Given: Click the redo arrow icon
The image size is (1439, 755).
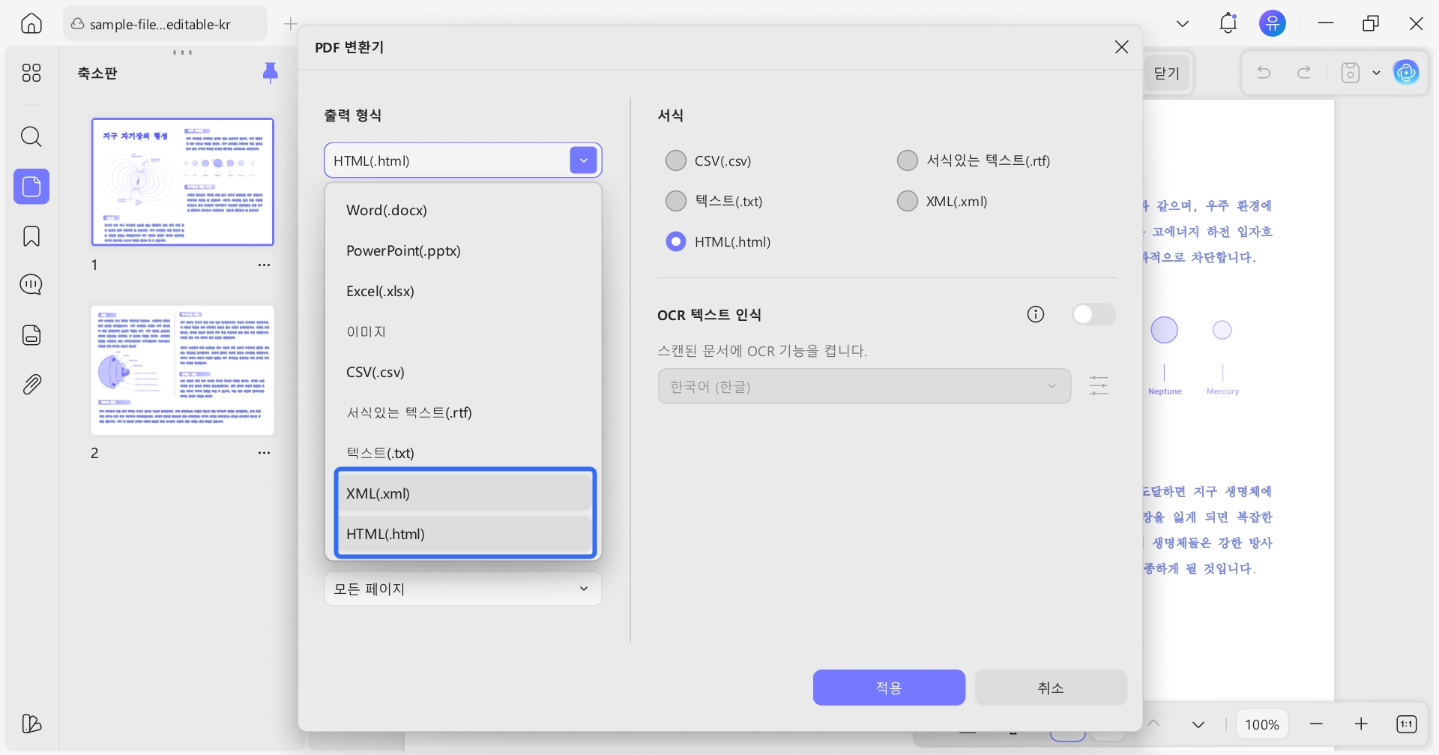Looking at the screenshot, I should [1304, 72].
